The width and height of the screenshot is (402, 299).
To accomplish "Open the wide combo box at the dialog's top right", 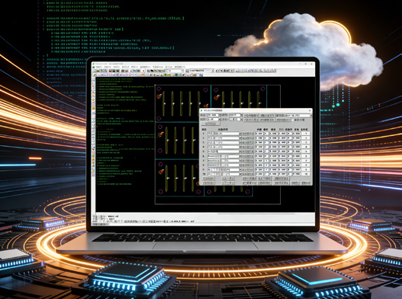I will pos(299,115).
